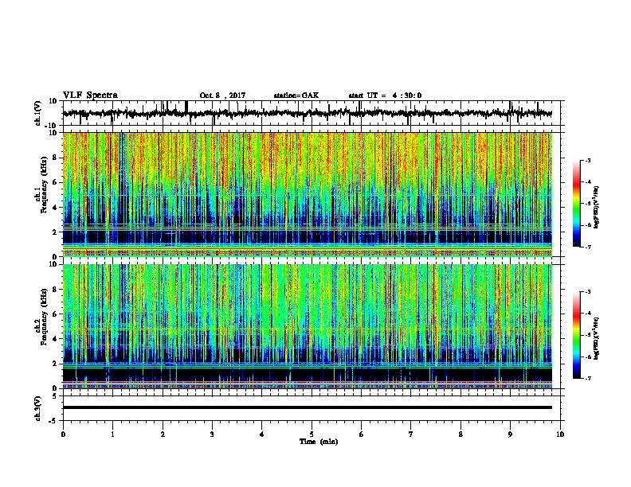631x487 pixels.
Task: Click the "8" kHz tick on the ch.1 spectrogram axis
Action: 55,158
